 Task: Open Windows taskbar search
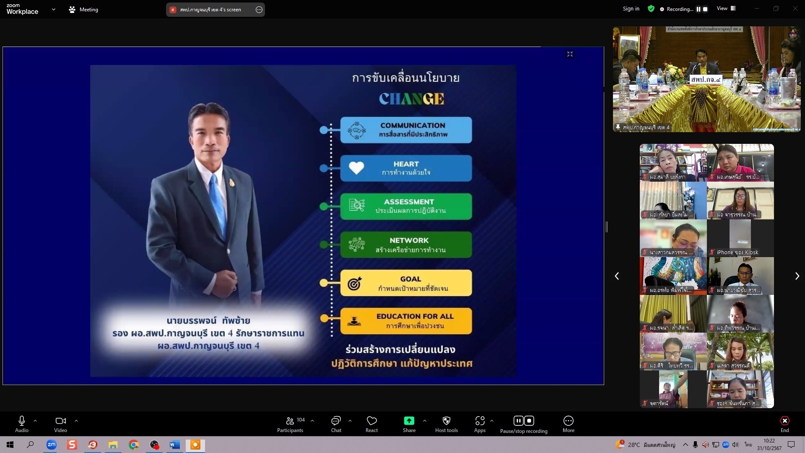[x=30, y=445]
